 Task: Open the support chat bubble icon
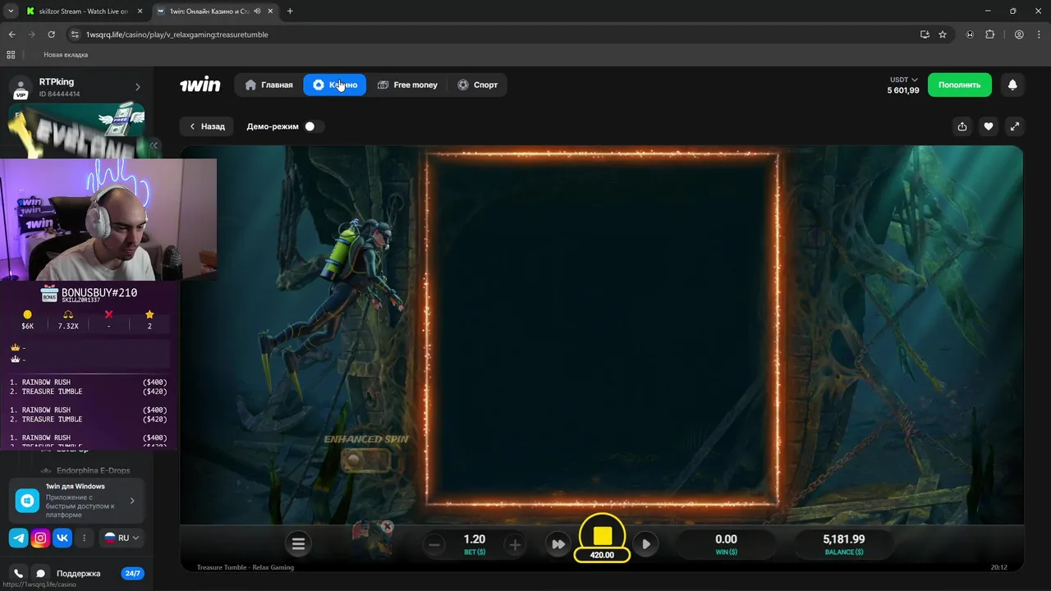tap(39, 574)
